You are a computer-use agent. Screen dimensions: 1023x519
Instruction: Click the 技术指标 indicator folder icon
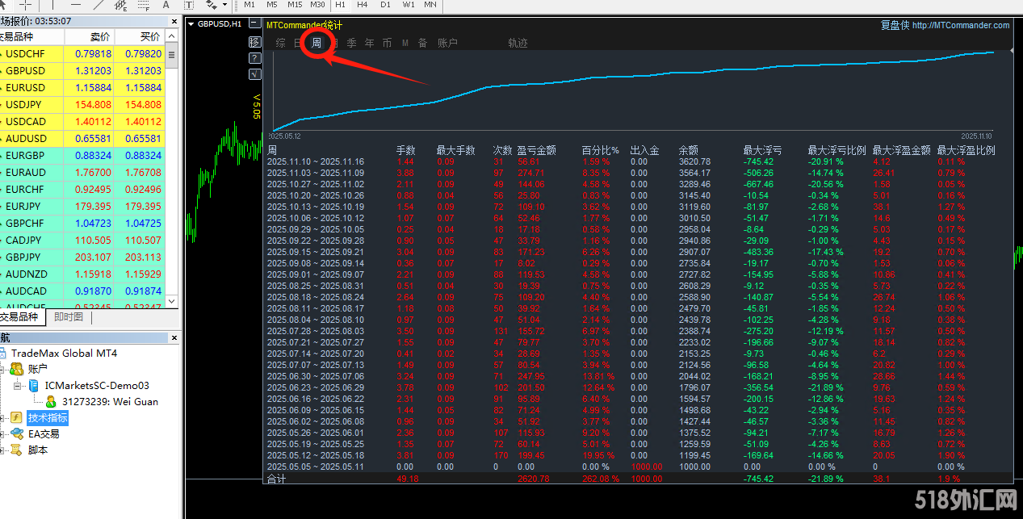16,418
